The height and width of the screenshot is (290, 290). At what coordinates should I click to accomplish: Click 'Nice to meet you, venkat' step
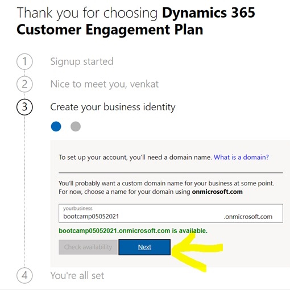click(x=105, y=84)
